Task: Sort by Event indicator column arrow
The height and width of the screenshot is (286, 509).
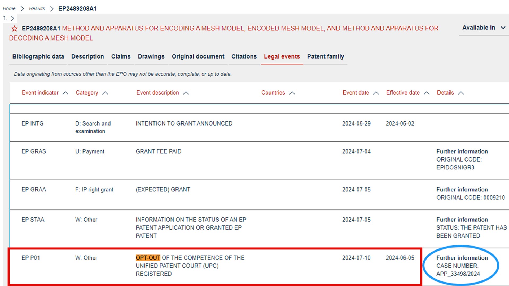Action: tap(65, 93)
